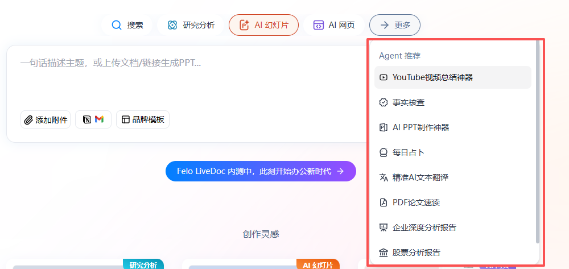The height and width of the screenshot is (269, 569).
Task: Click the Gmail icon in the input box
Action: (100, 119)
